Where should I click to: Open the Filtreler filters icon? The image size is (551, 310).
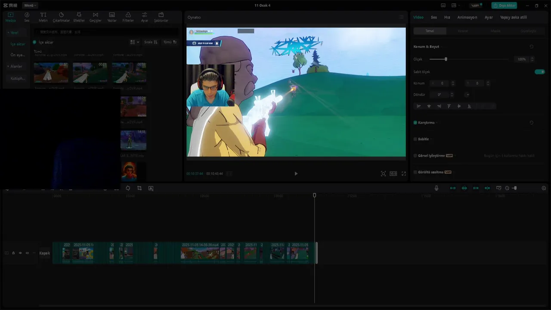pyautogui.click(x=128, y=15)
